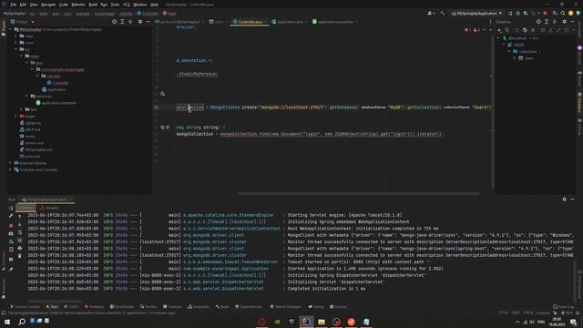The image size is (583, 328).
Task: Expand the External Libraries node
Action: 10,163
